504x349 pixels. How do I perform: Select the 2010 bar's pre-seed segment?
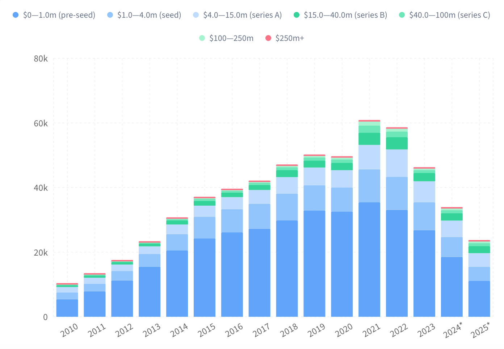pyautogui.click(x=67, y=308)
